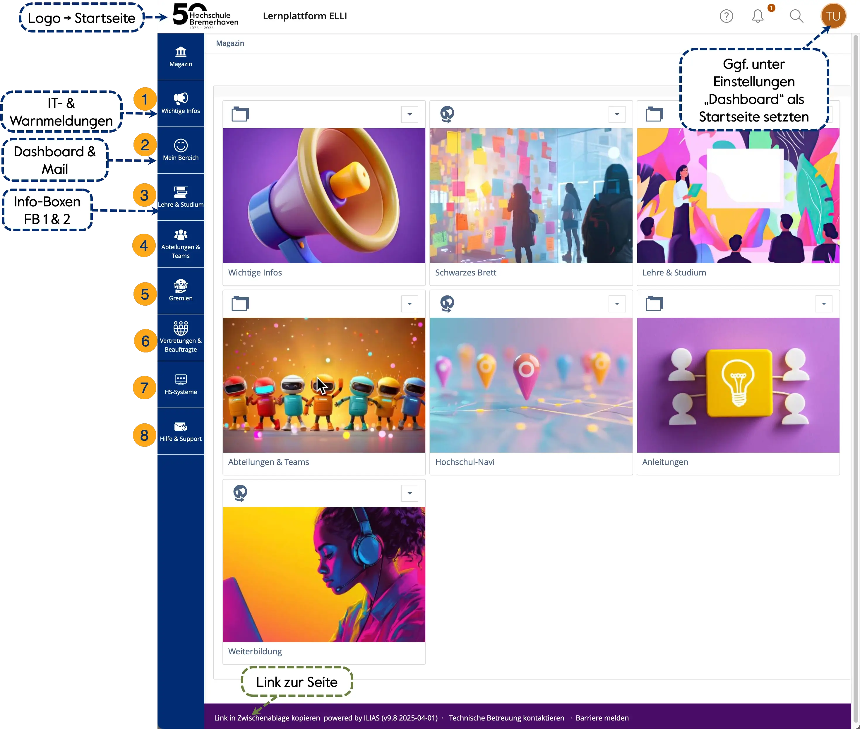Image resolution: width=860 pixels, height=729 pixels.
Task: Select Vertretungen & Beauftragte menu item
Action: pyautogui.click(x=181, y=337)
